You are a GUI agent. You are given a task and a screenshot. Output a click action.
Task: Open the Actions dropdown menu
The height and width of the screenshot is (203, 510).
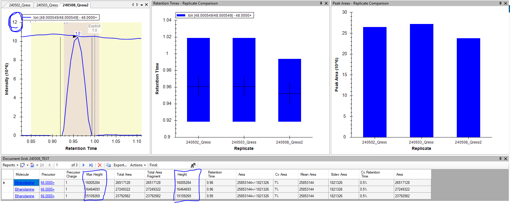tap(138, 165)
